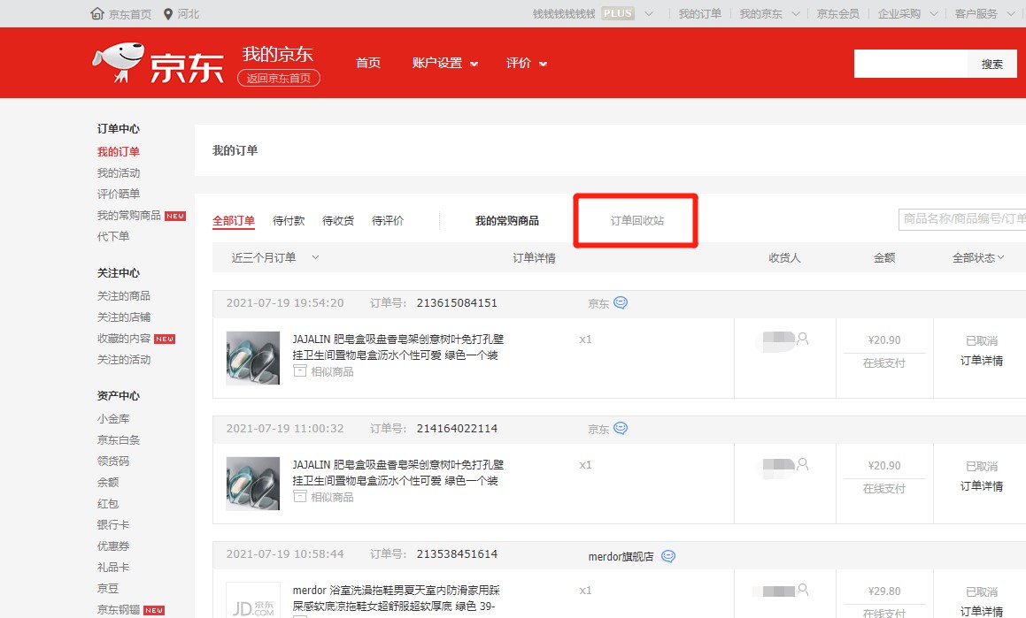Click recipient person icon in merdor order row
1026x618 pixels.
click(803, 589)
